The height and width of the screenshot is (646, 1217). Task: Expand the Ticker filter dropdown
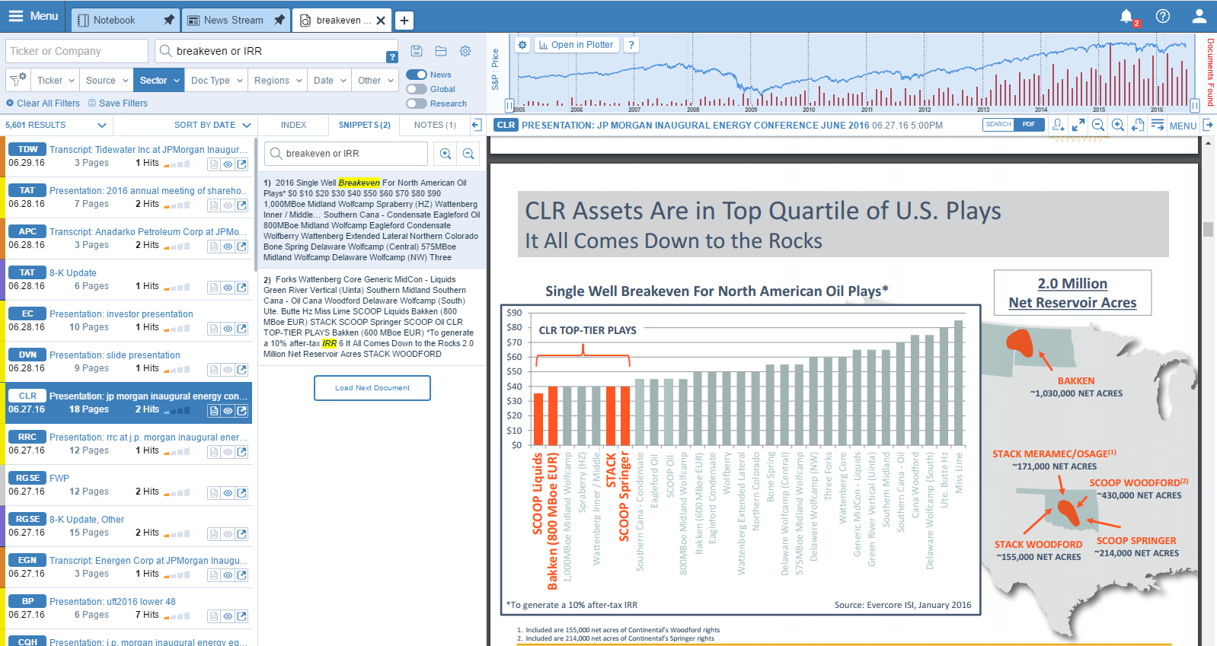pos(56,80)
